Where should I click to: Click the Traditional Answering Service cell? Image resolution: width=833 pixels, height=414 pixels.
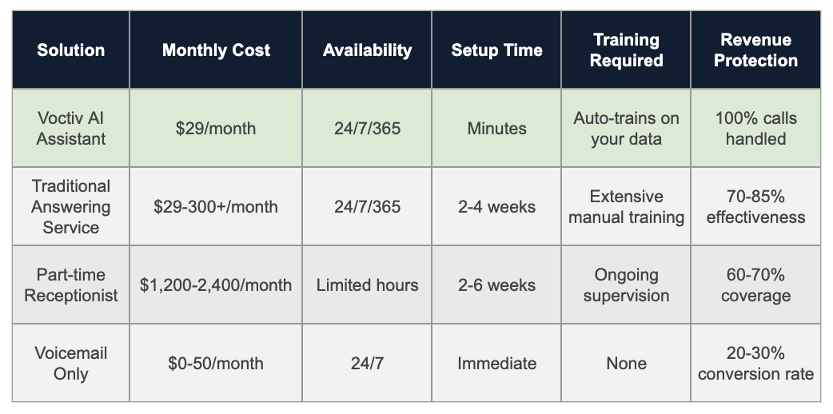pos(71,206)
